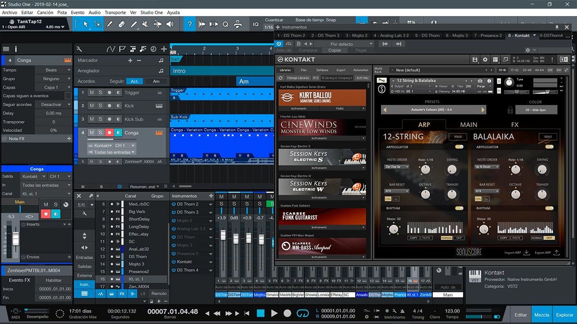The image size is (577, 324).
Task: Open the inspector info icon
Action: 16,48
